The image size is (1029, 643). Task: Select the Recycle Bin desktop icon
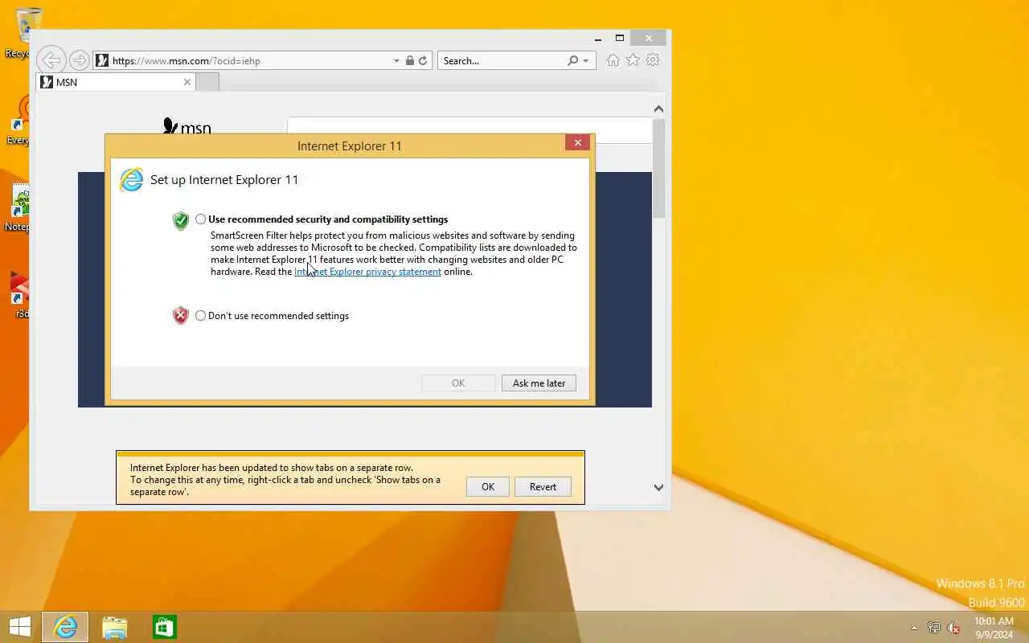(30, 32)
